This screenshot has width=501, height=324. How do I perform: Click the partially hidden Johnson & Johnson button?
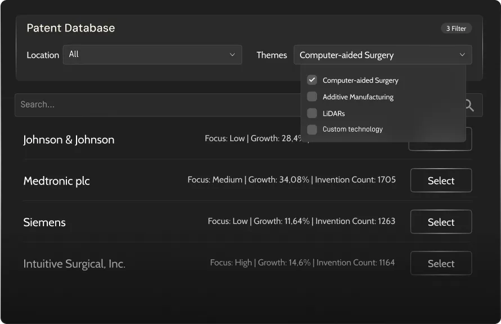pos(440,146)
